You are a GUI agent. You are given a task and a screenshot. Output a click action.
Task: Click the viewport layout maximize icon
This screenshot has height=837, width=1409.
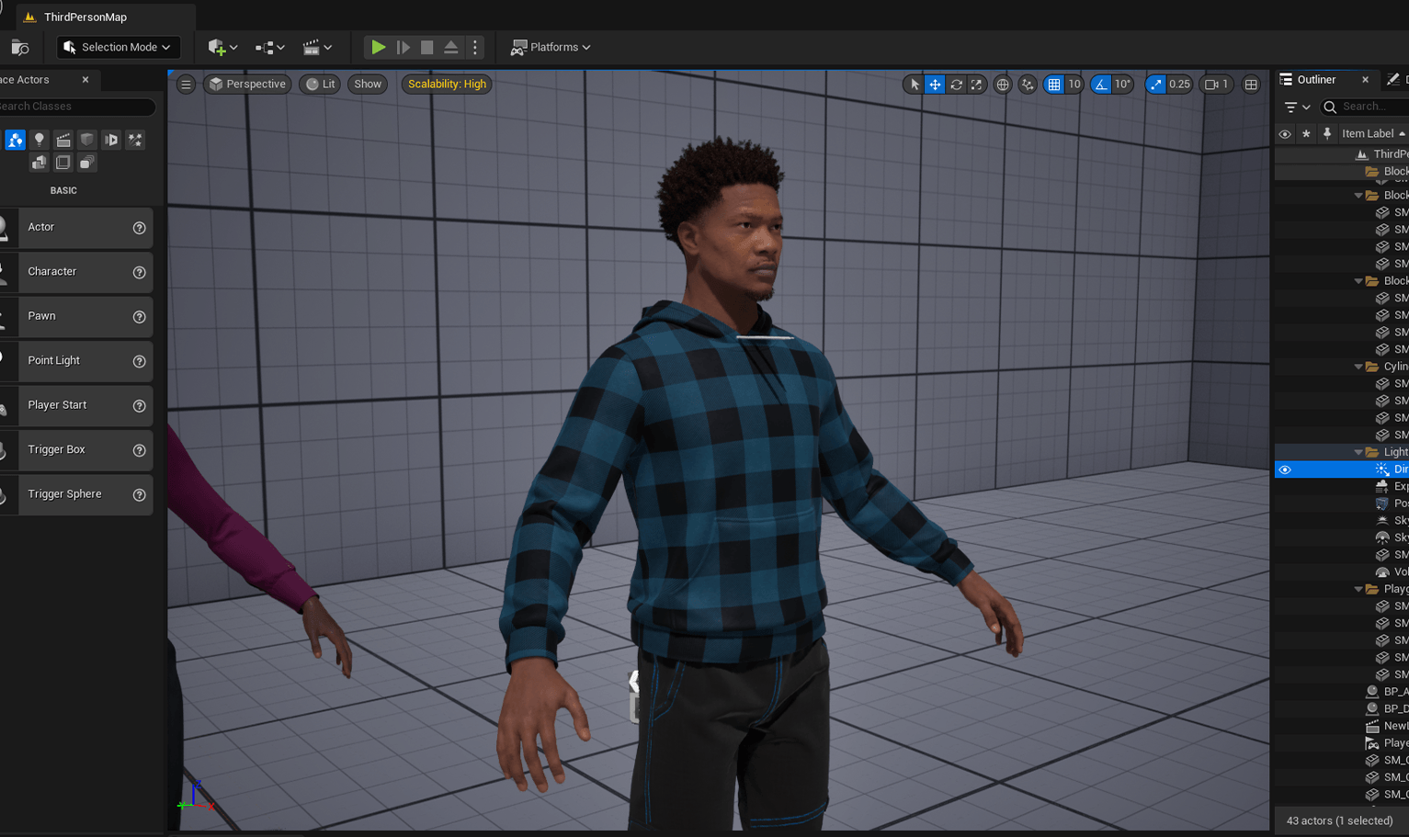pos(1251,85)
